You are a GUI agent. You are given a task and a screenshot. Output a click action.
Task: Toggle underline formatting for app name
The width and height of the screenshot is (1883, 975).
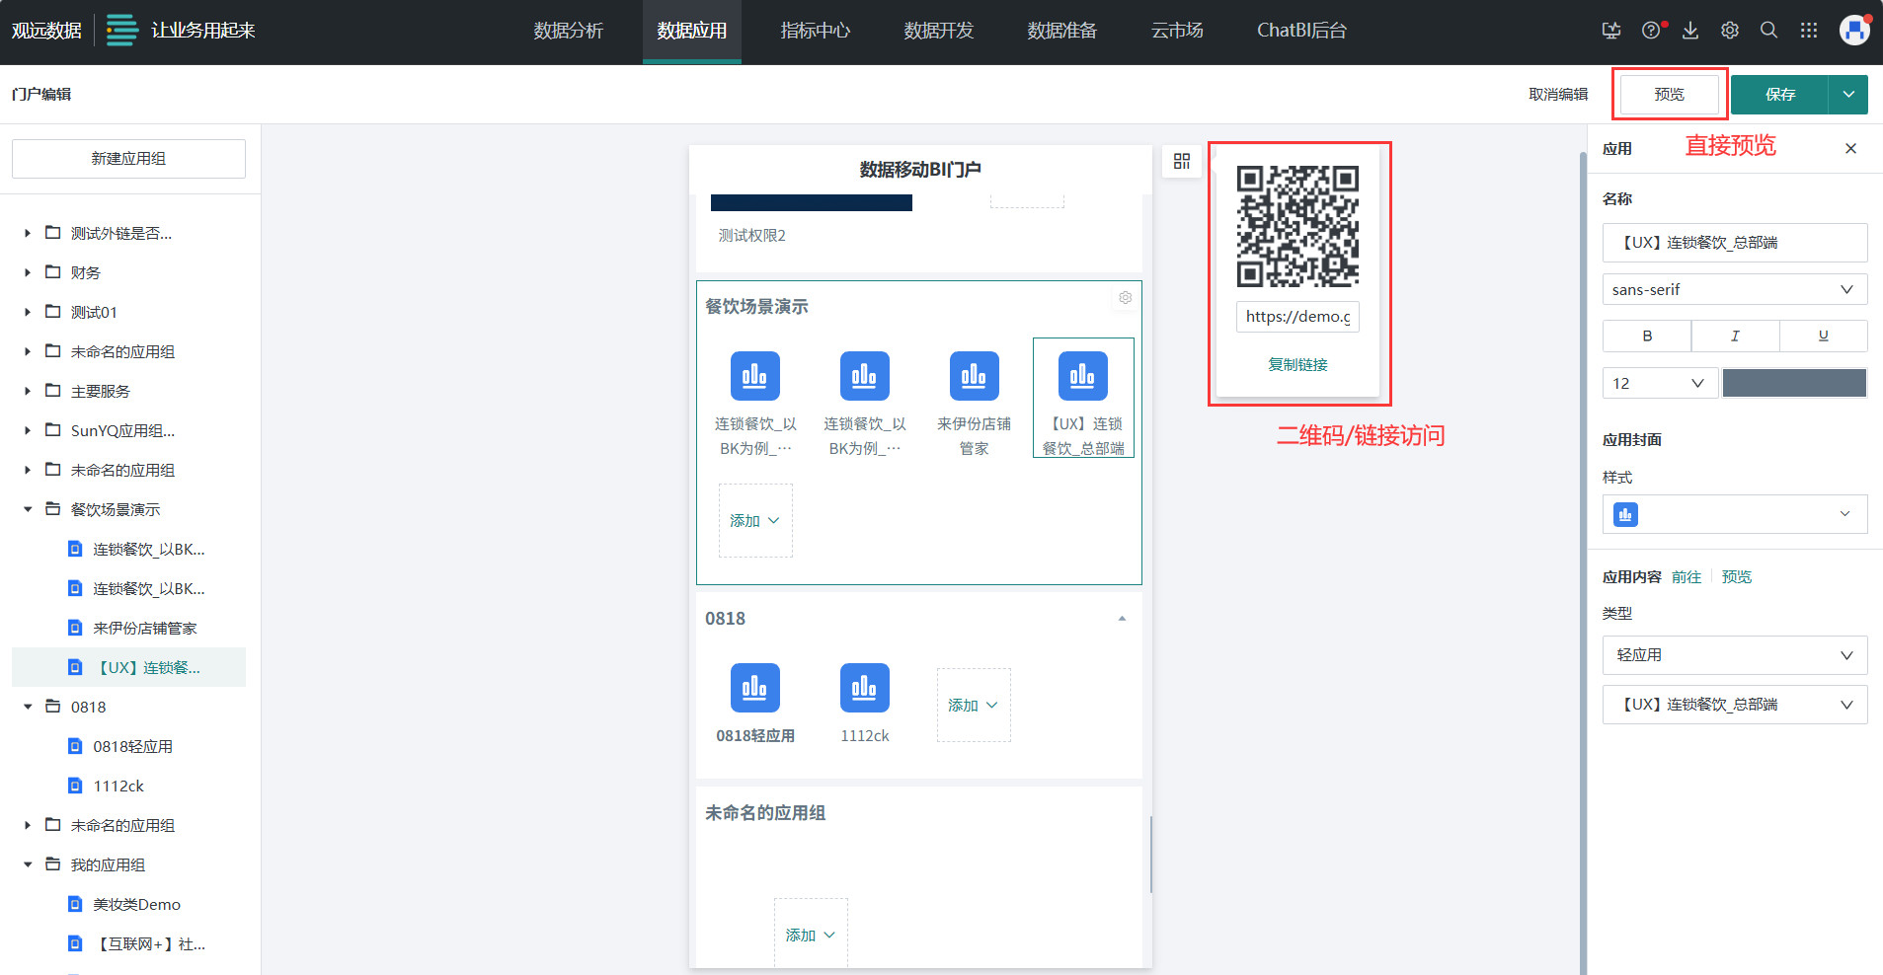tap(1822, 336)
